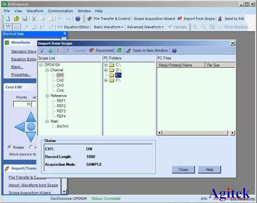
Task: Pin the Shortcut View panel
Action: [65, 34]
